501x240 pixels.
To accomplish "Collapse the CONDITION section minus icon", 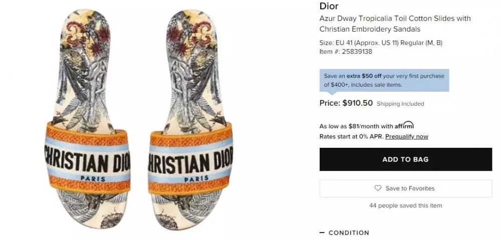I will [x=322, y=232].
